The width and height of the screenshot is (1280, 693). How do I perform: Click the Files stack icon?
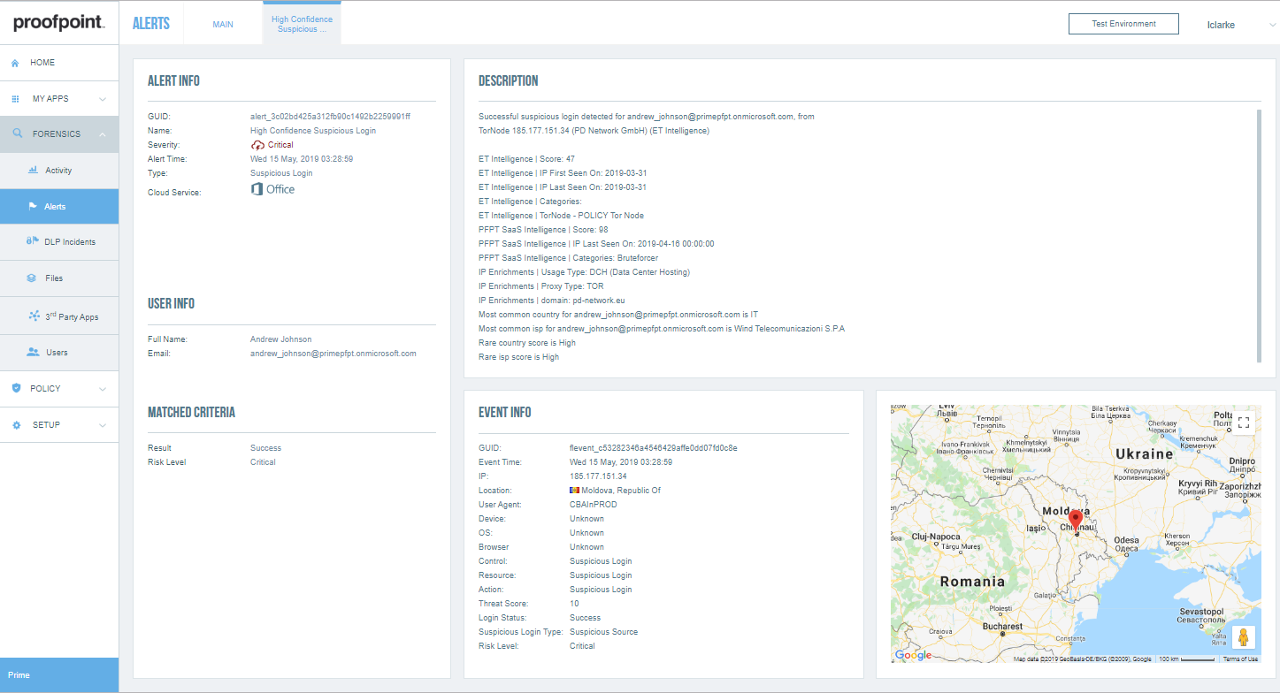pos(33,278)
